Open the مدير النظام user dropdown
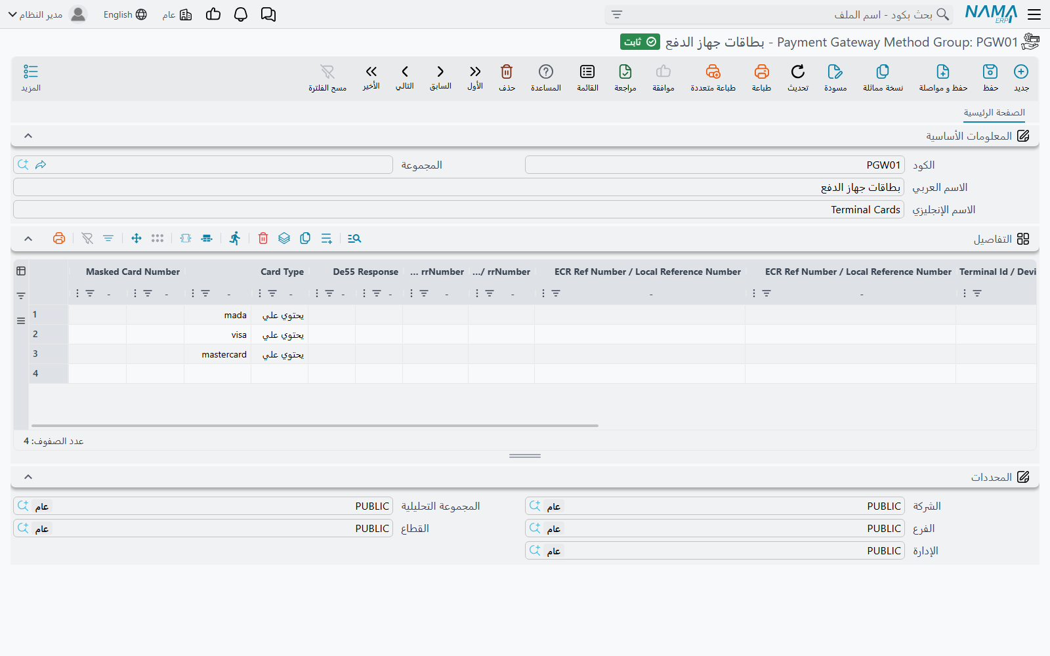Viewport: 1050px width, 656px height. point(47,14)
